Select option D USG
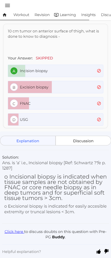This screenshot has width=111, height=258. click(x=55, y=120)
